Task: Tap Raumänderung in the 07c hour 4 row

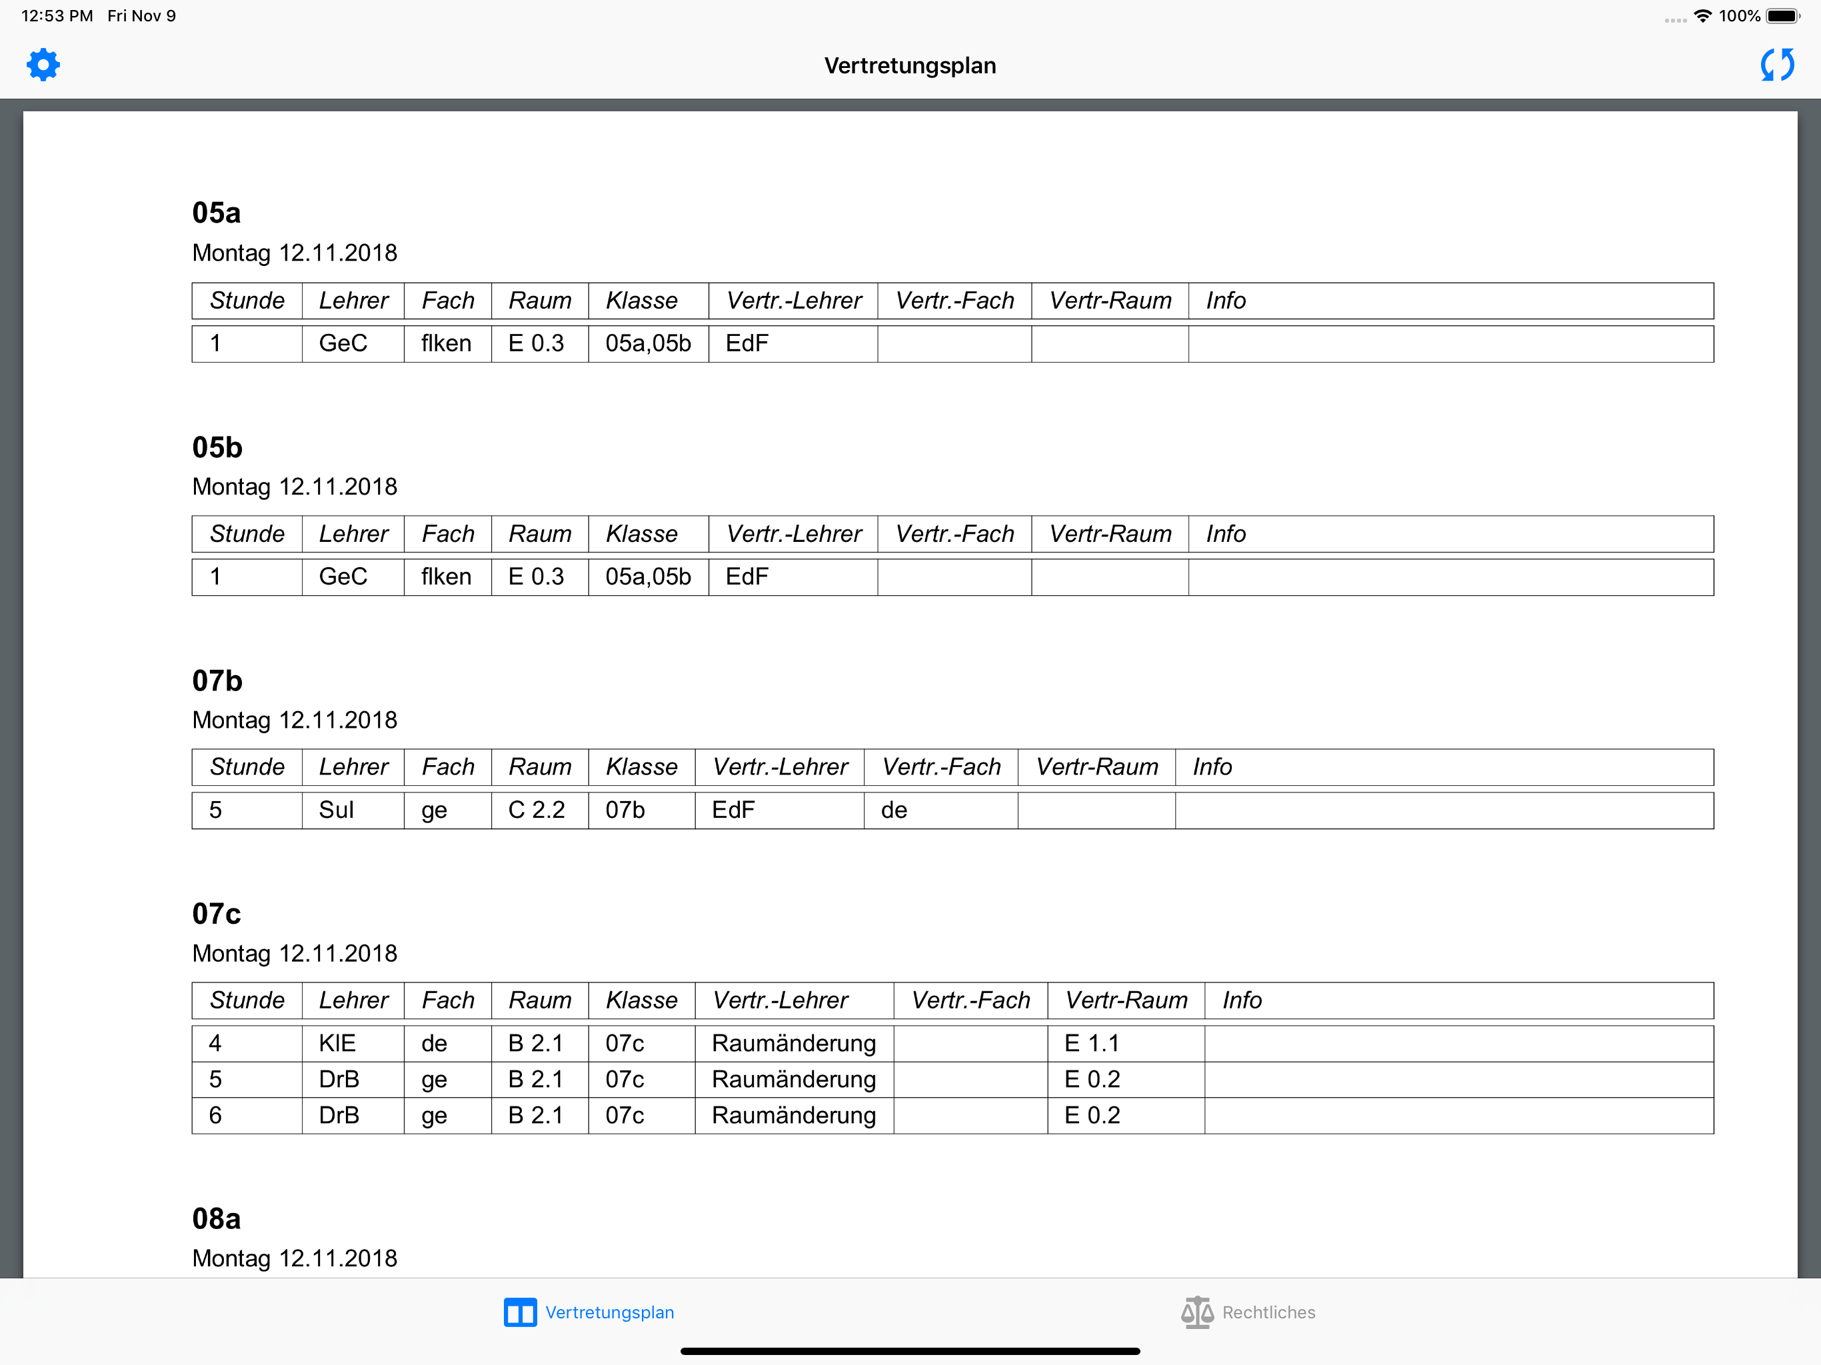Action: click(794, 1043)
